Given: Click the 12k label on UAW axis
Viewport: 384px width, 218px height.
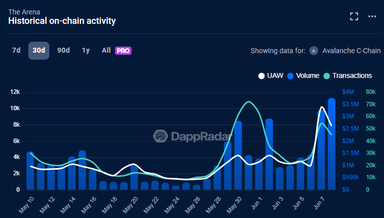Looking at the screenshot, I should [x=15, y=92].
